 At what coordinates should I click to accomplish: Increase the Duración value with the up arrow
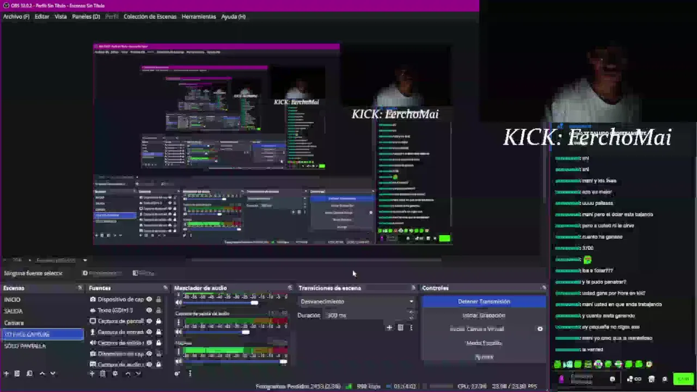tap(411, 313)
